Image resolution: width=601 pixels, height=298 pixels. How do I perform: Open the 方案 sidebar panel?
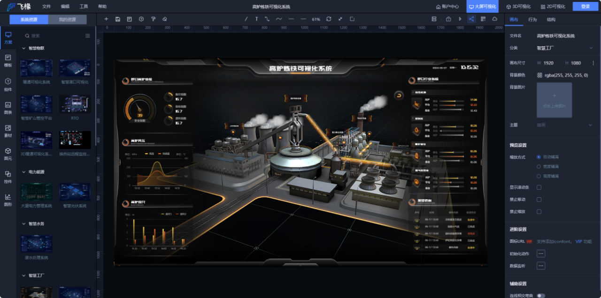click(x=8, y=38)
